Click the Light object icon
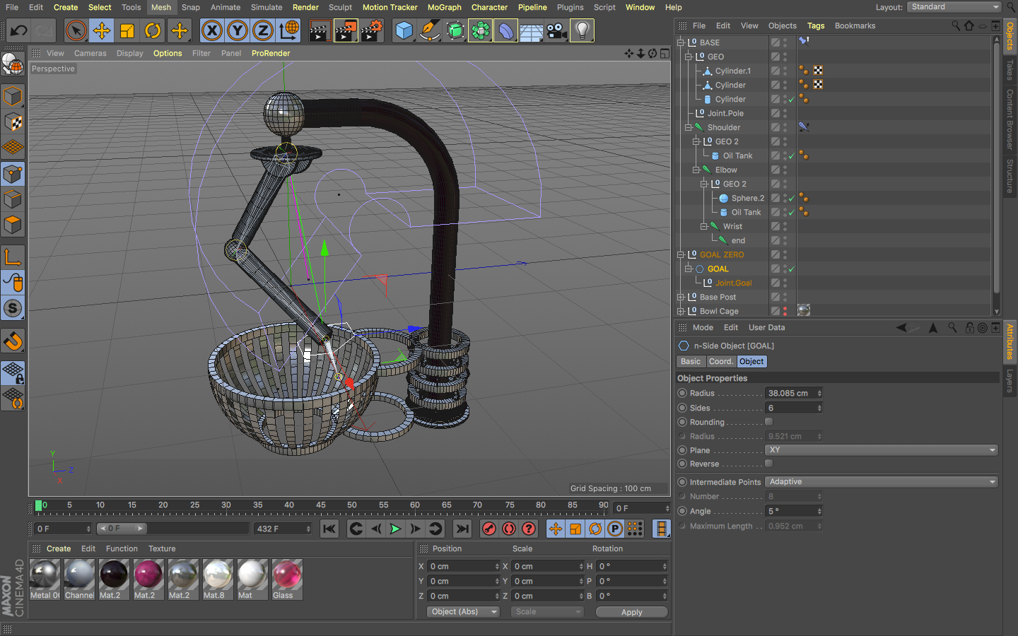 point(582,30)
